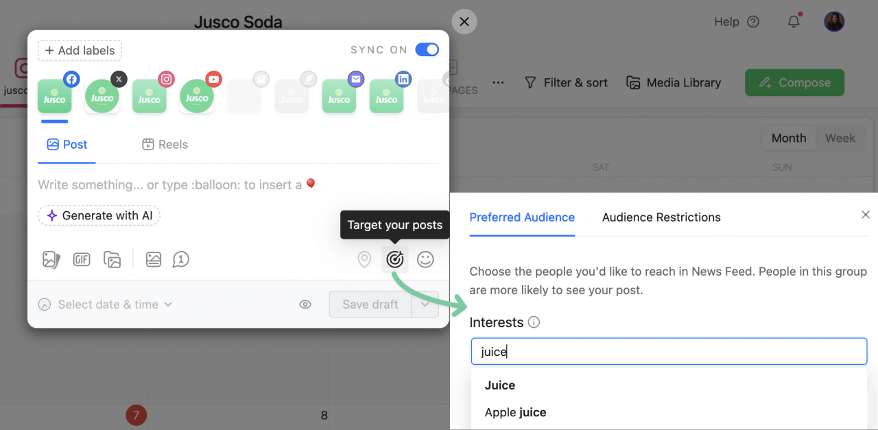Turn off the SYNC toggle
The image size is (878, 430).
tap(427, 49)
